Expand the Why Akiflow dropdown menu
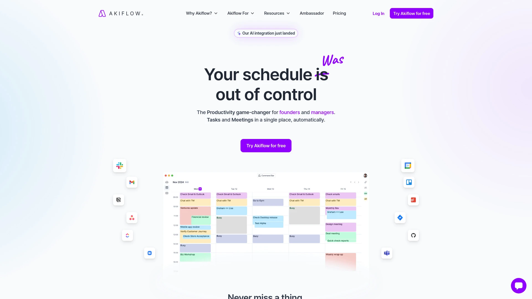532x299 pixels. click(x=202, y=13)
